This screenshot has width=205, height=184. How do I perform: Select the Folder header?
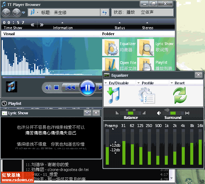pos(108,34)
